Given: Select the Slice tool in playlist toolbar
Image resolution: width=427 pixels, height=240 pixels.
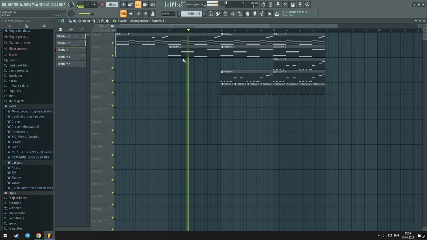Looking at the screenshot, I should click(x=93, y=21).
